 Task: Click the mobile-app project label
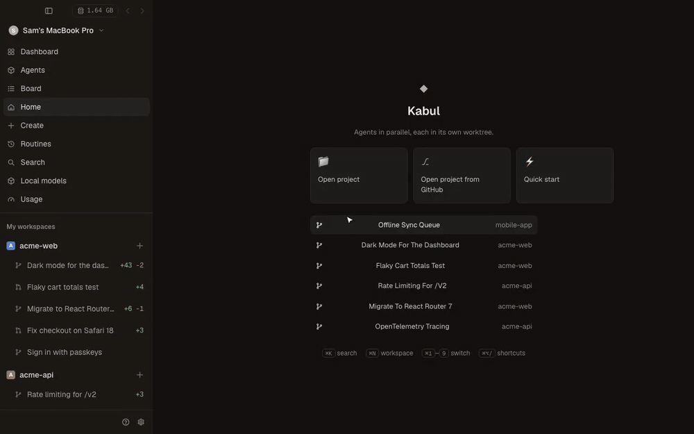pyautogui.click(x=514, y=225)
